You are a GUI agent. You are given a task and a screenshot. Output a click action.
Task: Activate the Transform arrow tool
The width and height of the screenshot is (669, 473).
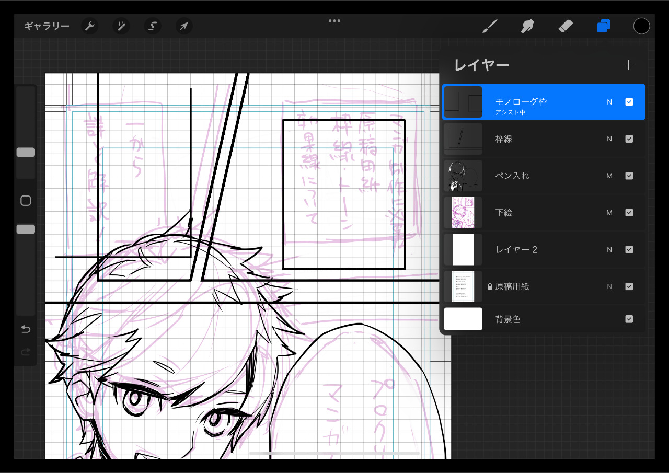point(184,26)
